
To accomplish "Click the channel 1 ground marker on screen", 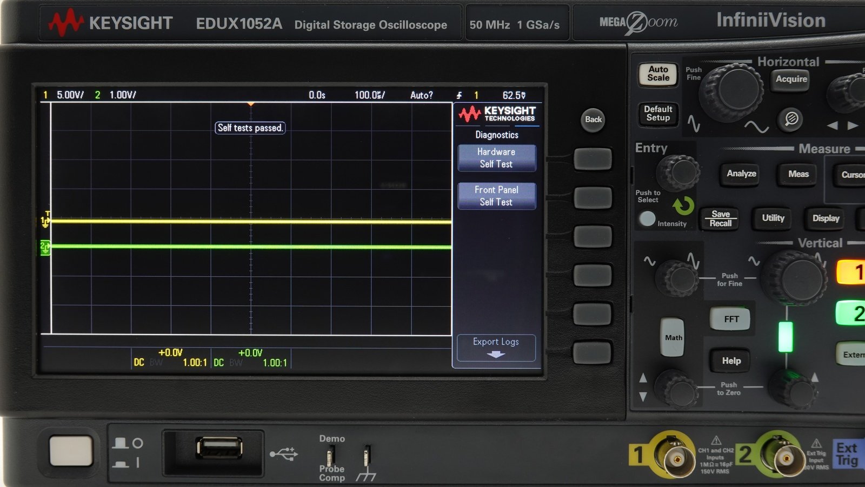I will click(45, 221).
